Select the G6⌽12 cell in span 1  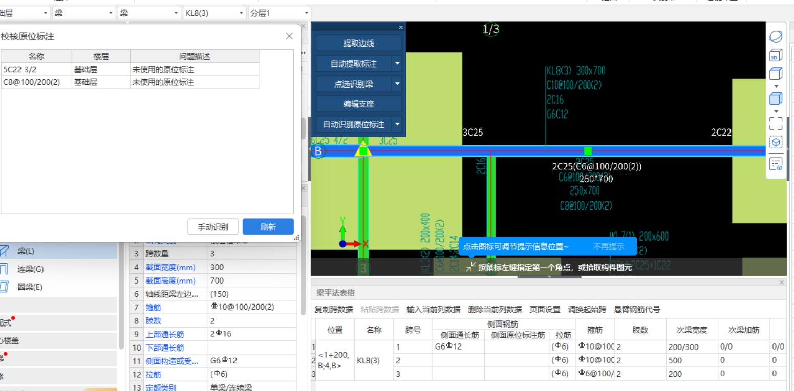tap(458, 346)
